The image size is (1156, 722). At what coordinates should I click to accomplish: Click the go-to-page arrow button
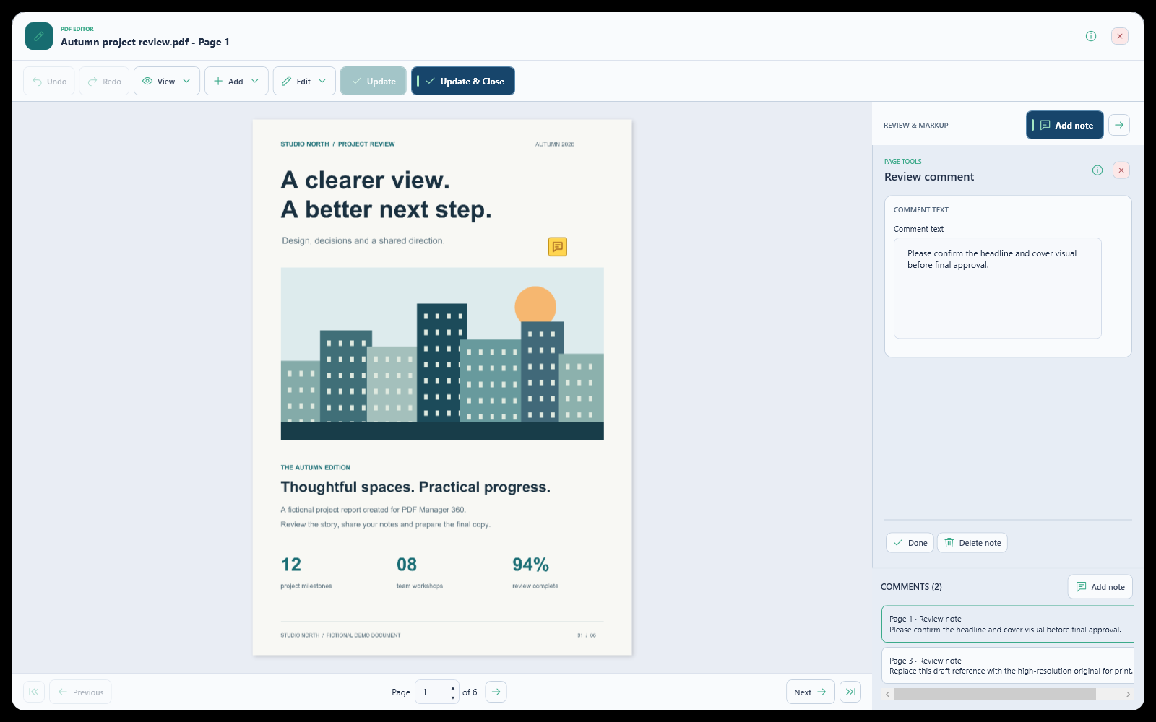[496, 692]
